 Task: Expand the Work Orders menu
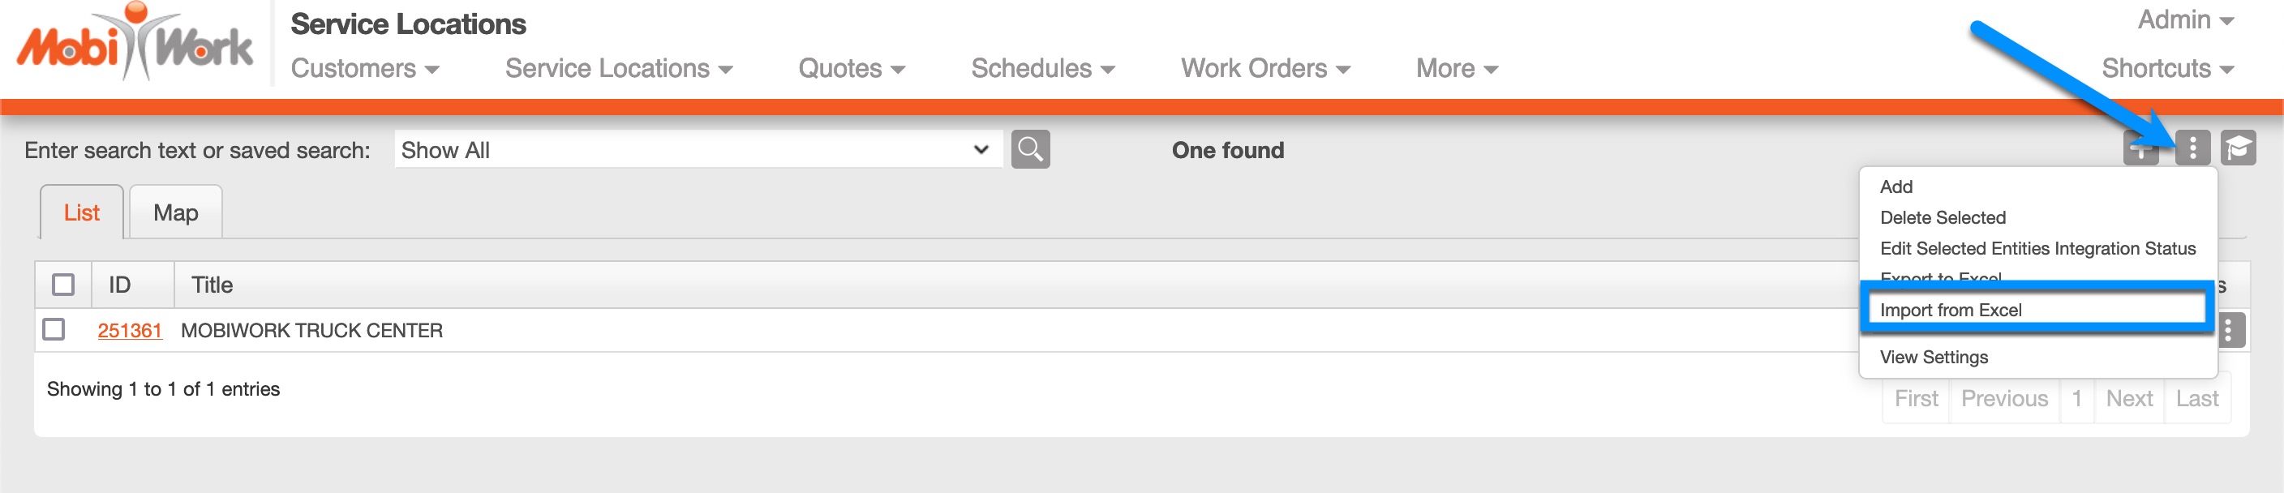(x=1264, y=68)
